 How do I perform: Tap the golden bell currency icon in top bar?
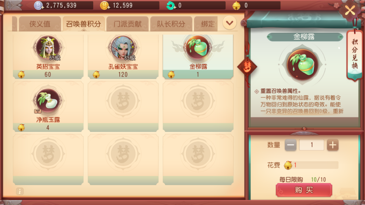236,5
